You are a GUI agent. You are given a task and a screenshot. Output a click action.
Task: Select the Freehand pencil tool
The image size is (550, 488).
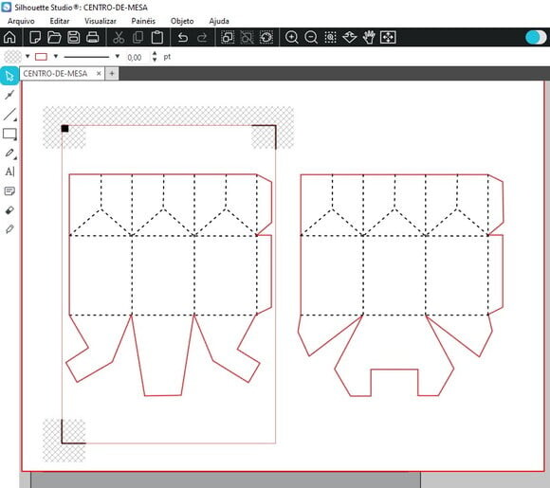click(x=9, y=154)
